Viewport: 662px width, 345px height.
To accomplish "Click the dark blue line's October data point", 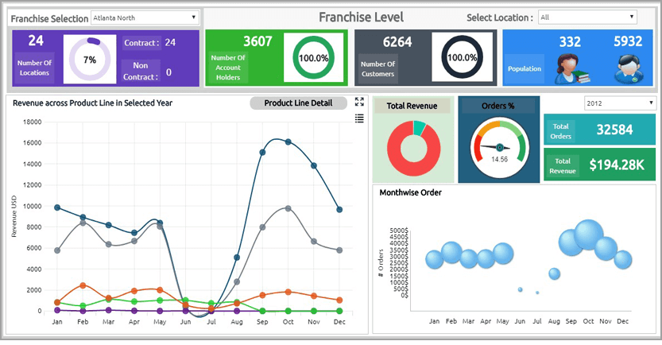I will [x=288, y=141].
